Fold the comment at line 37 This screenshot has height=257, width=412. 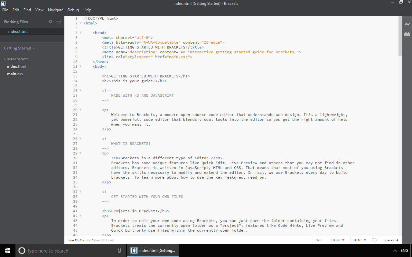point(80,192)
